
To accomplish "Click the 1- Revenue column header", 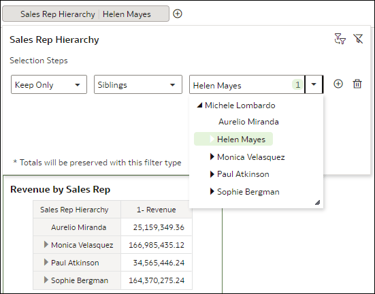I will (156, 210).
